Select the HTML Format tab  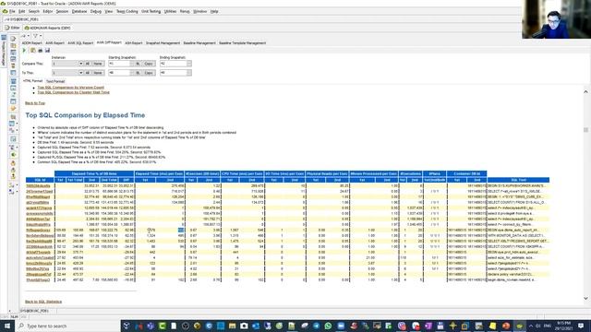[33, 81]
